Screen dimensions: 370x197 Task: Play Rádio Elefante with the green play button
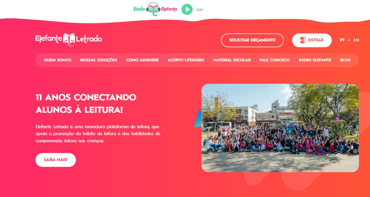tap(187, 9)
